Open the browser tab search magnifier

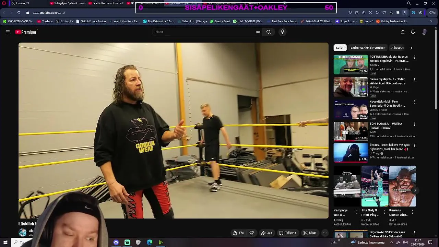(409, 3)
